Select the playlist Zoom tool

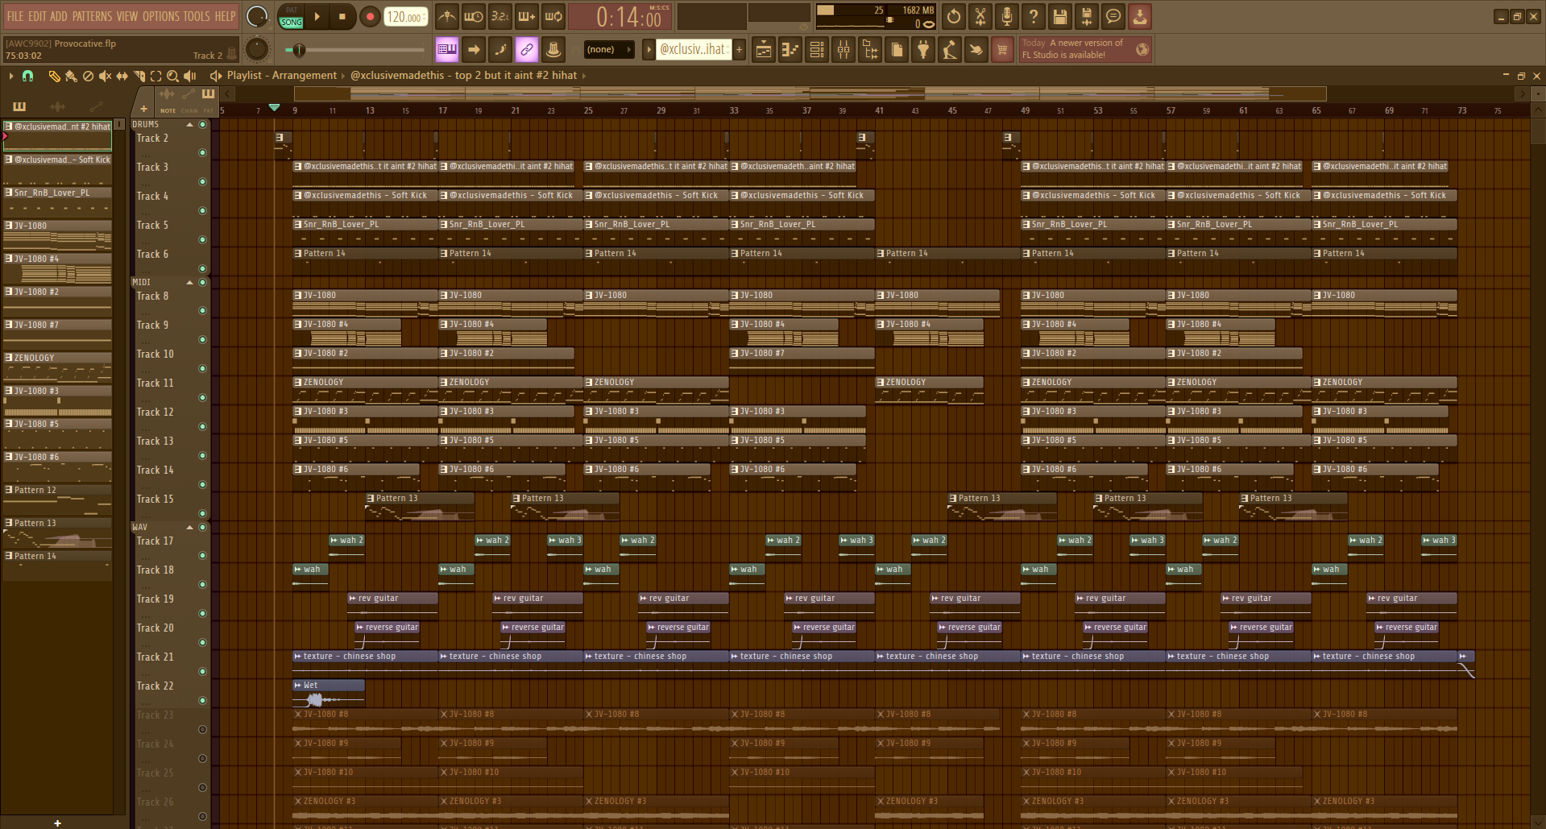[172, 76]
